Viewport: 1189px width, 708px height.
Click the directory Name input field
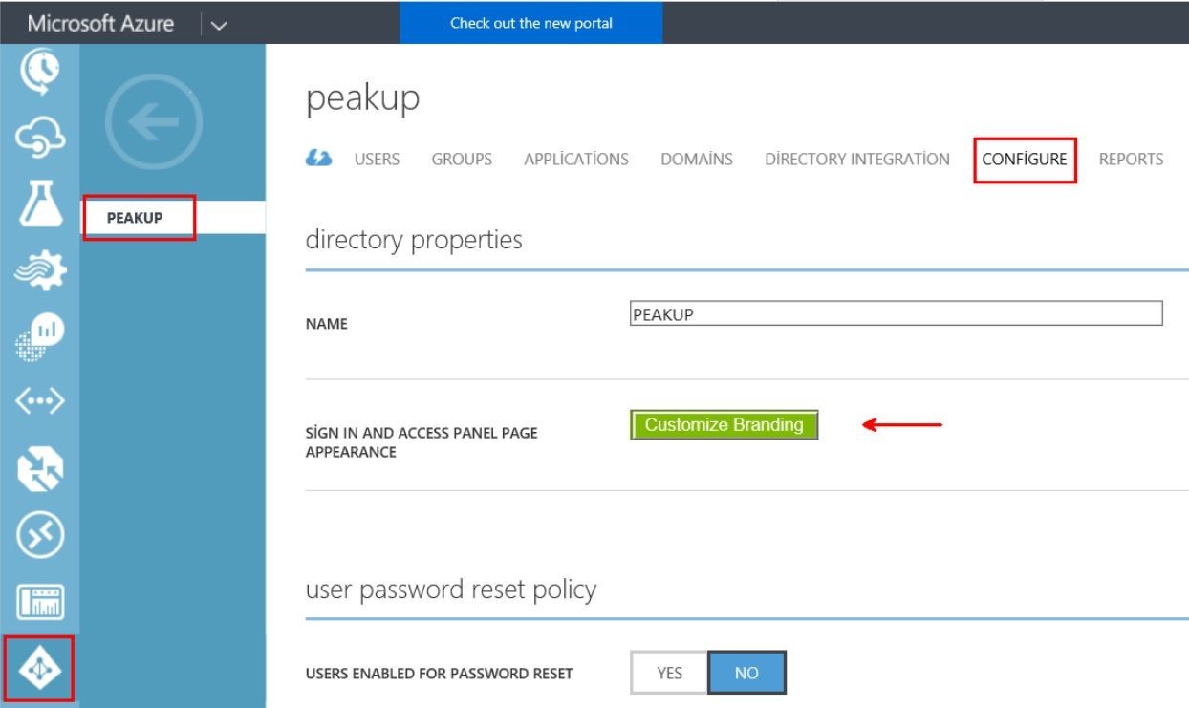896,314
